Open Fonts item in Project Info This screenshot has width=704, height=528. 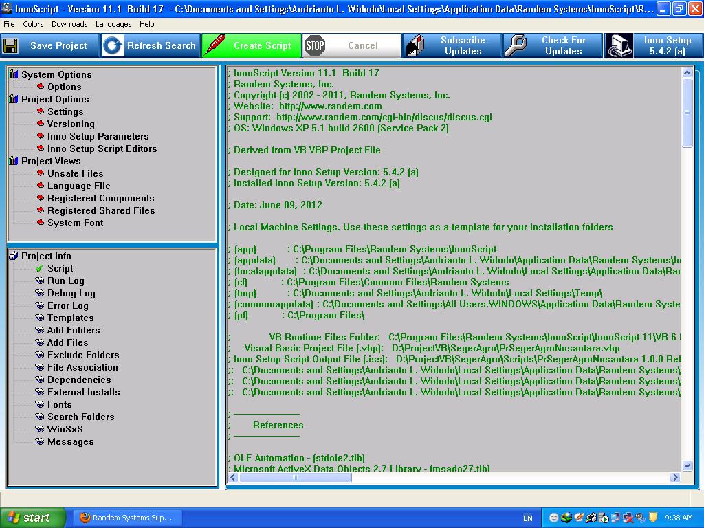point(60,404)
